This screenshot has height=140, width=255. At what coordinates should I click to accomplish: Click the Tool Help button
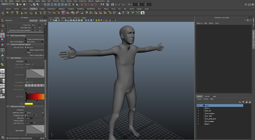42,21
